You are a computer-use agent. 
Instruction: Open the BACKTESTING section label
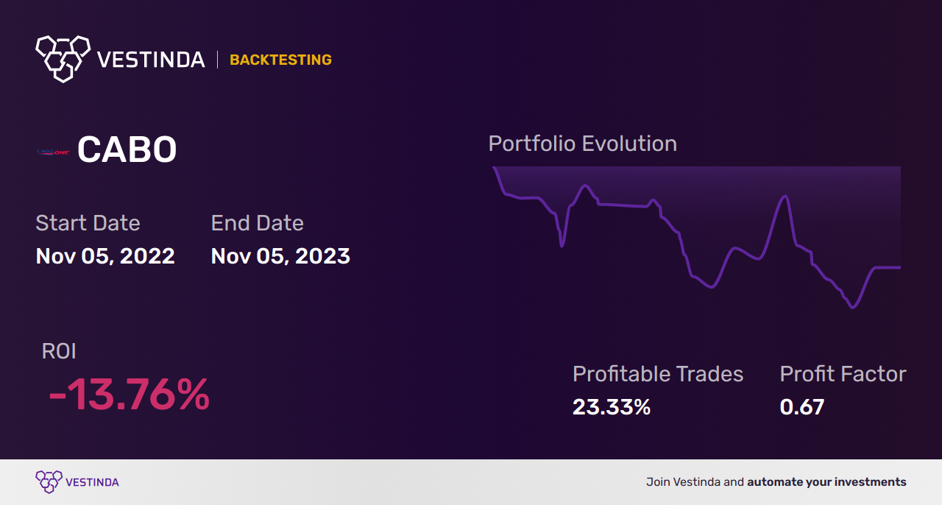(x=280, y=60)
